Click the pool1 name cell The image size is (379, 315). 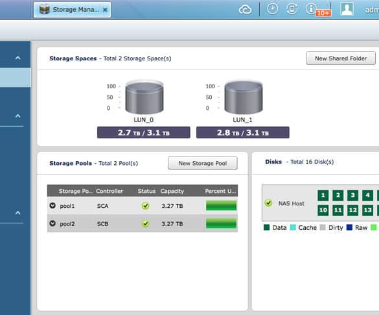pos(67,206)
